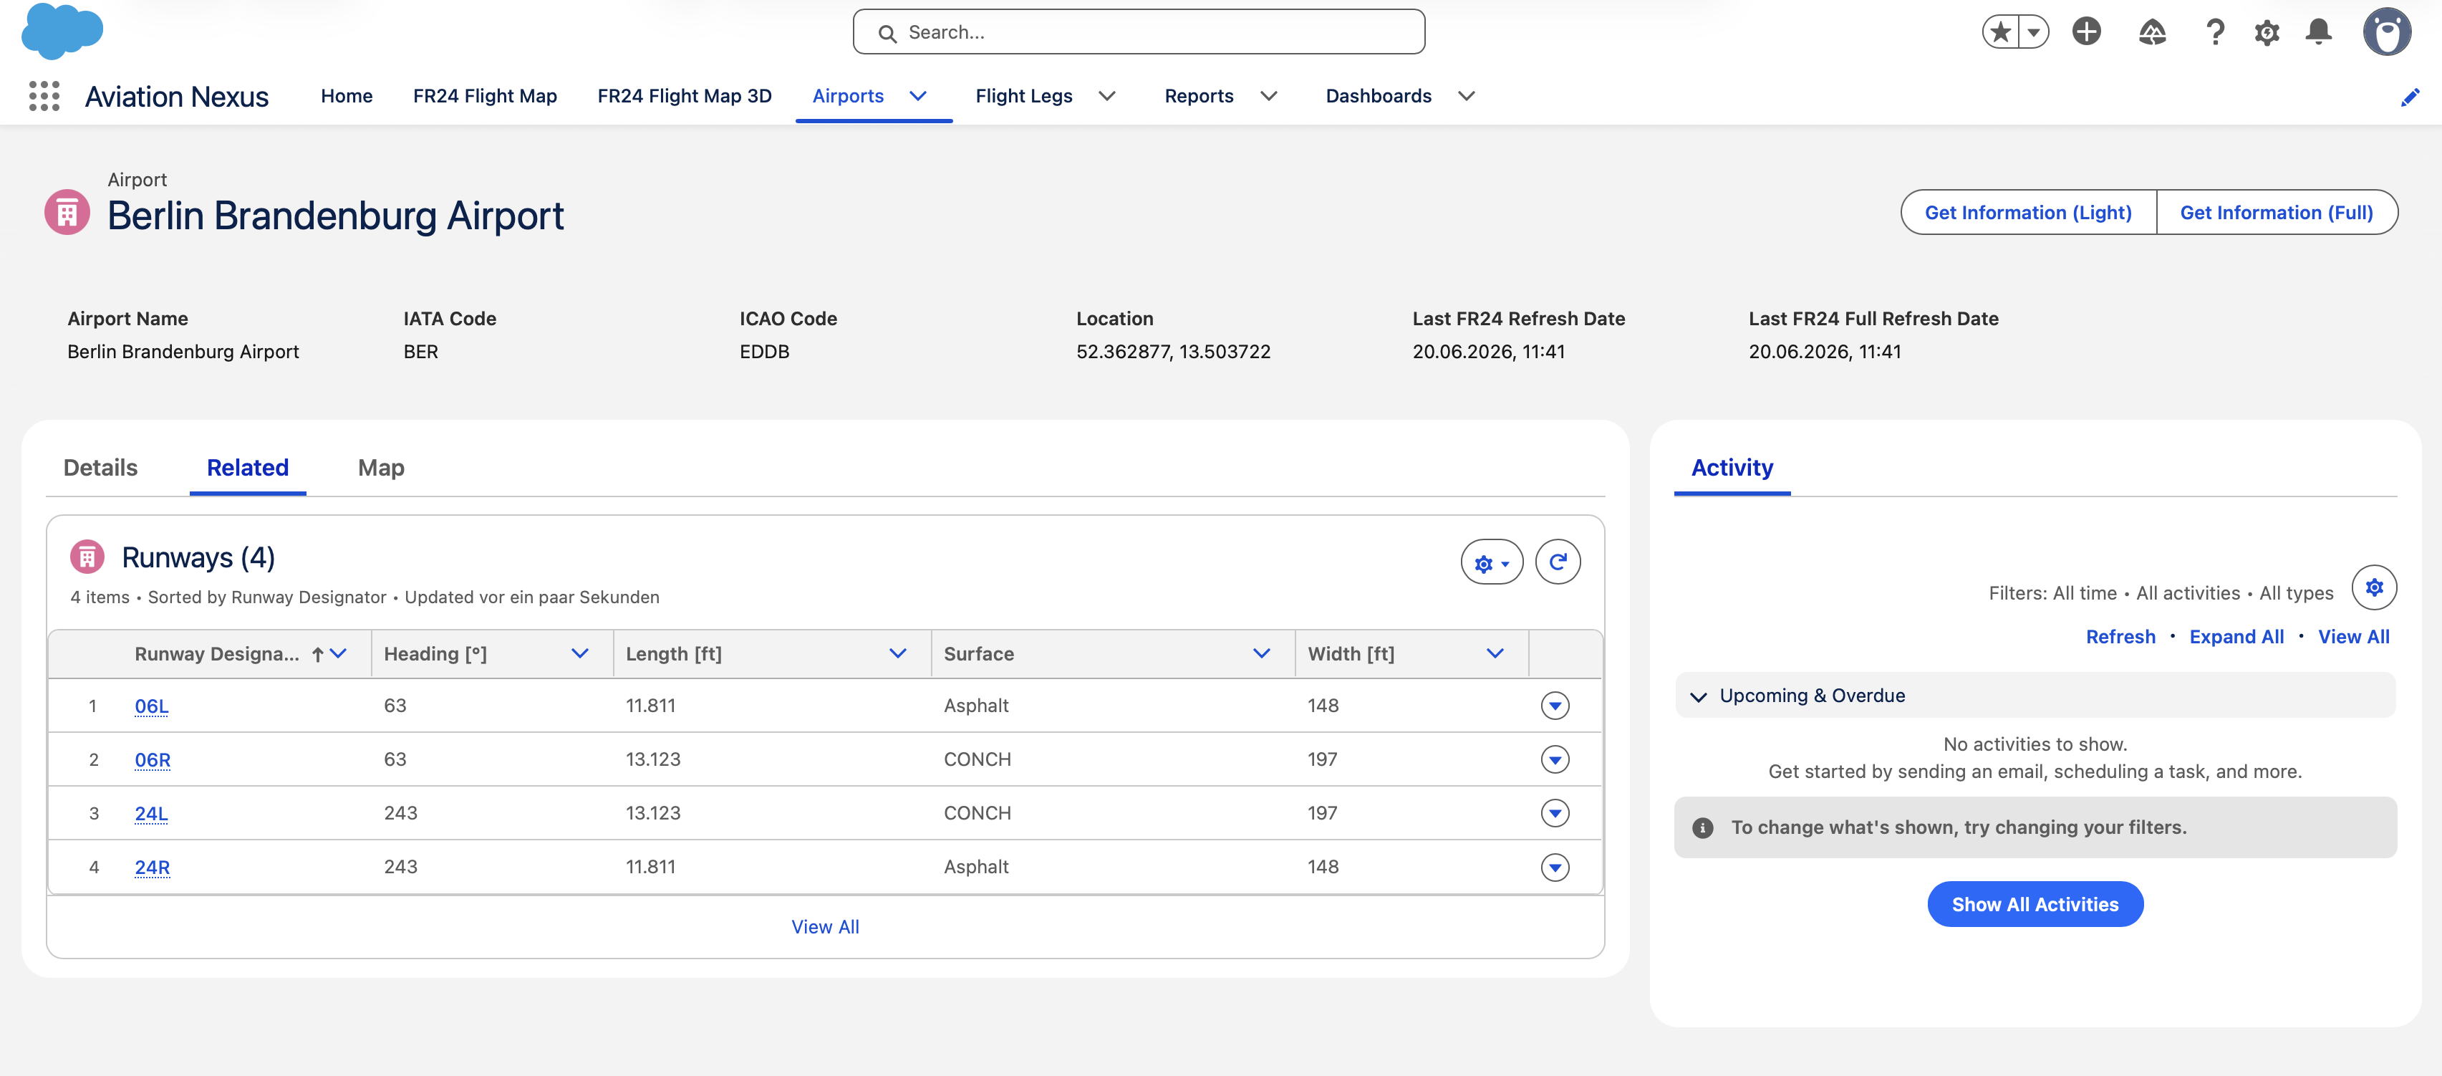The height and width of the screenshot is (1076, 2442).
Task: Click the Salesforce cloud logo
Action: (62, 30)
